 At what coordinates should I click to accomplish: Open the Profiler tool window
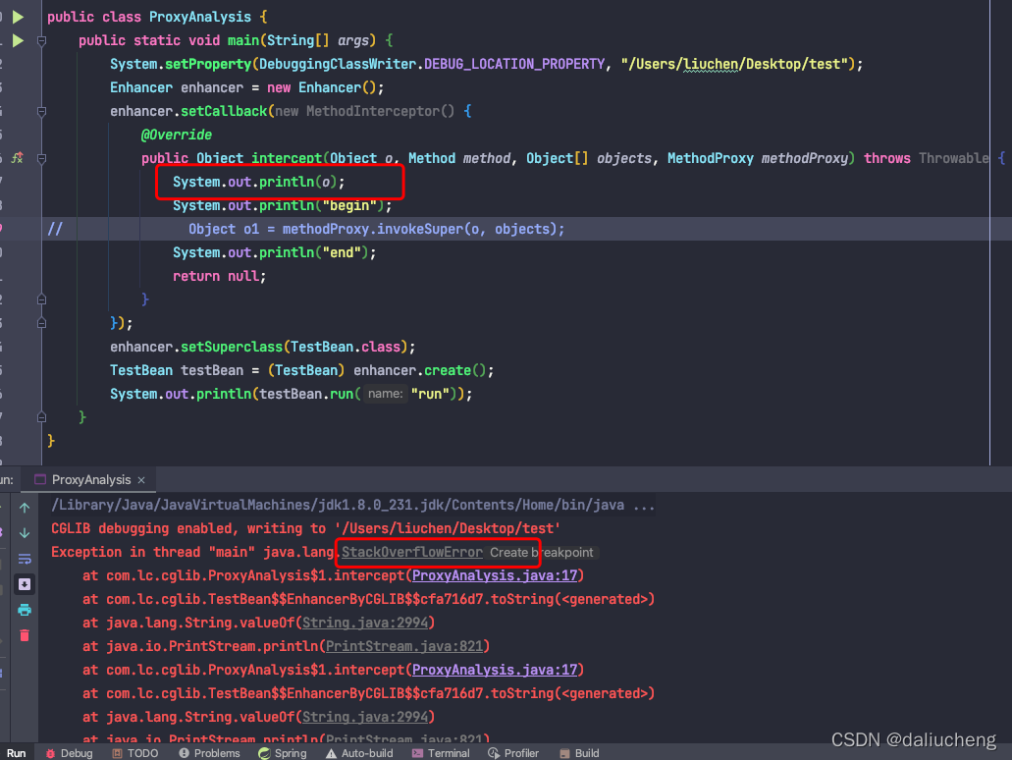pos(513,753)
